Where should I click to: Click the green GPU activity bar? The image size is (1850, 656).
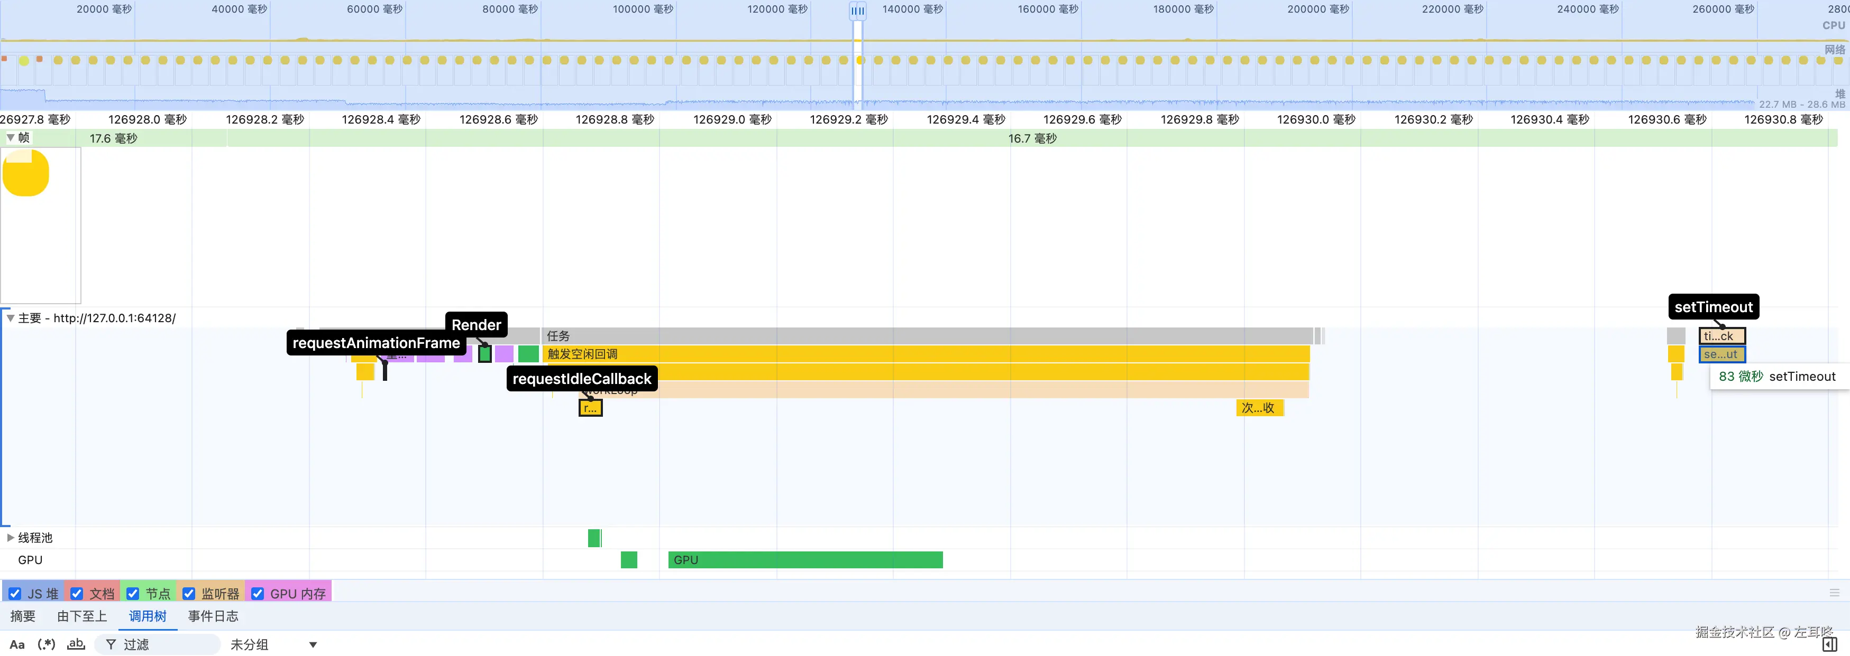point(804,560)
